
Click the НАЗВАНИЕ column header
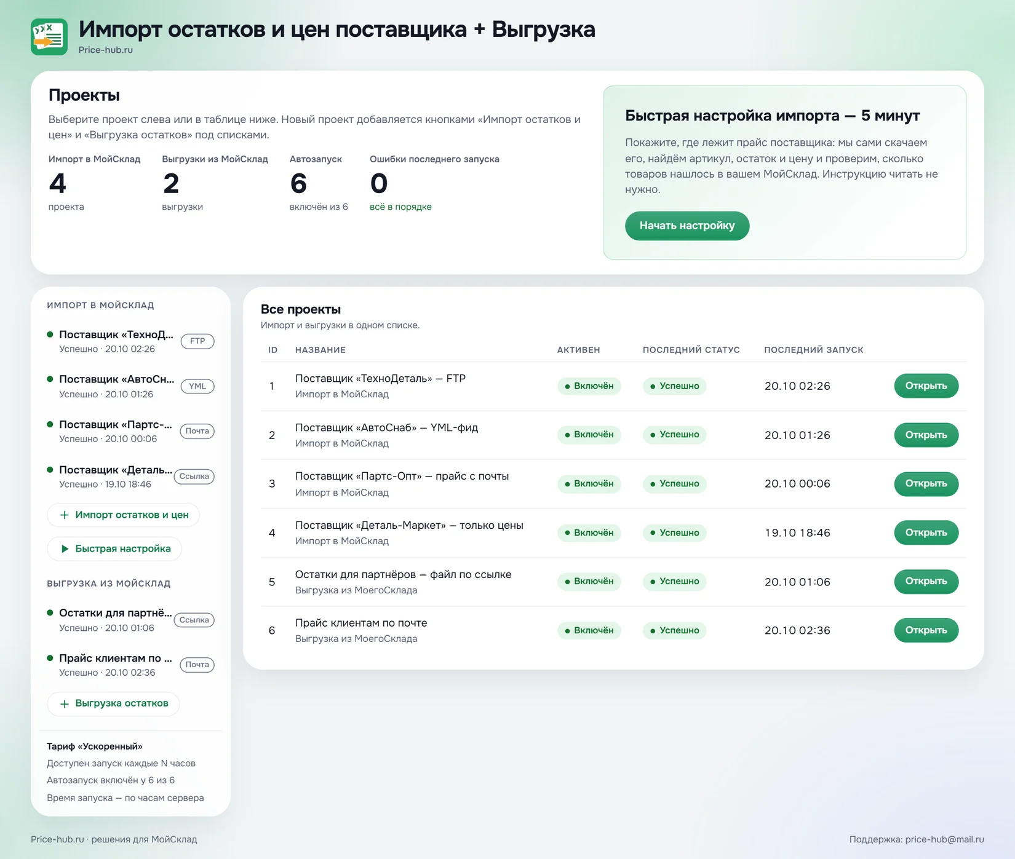pos(320,350)
